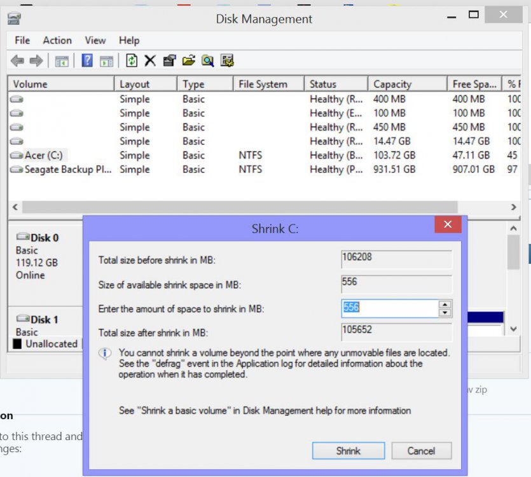This screenshot has width=531, height=477.
Task: Click the Open folder toolbar icon
Action: [189, 60]
